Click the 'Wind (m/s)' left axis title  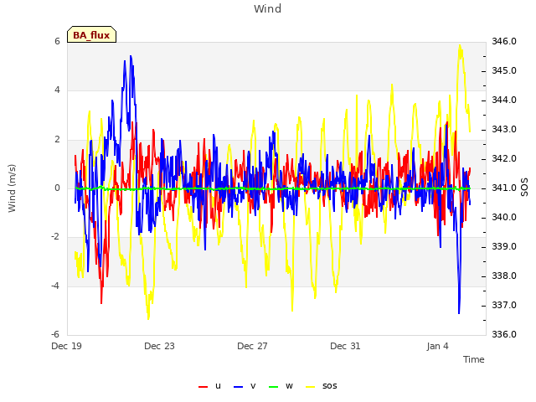[12, 188]
